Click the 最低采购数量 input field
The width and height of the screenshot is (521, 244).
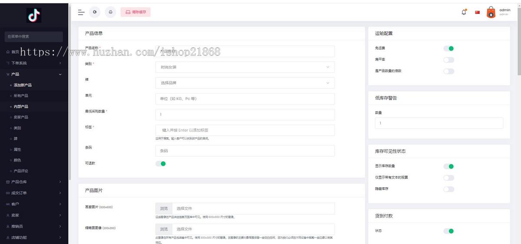click(x=245, y=114)
